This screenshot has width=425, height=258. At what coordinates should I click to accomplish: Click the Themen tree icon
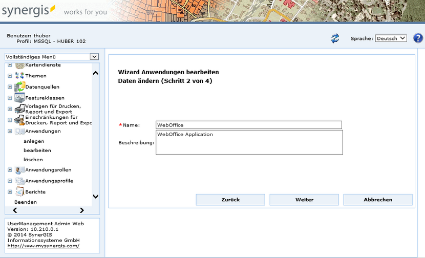[19, 76]
